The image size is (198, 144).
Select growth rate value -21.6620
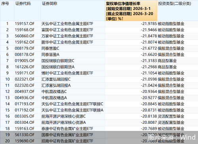(149, 55)
